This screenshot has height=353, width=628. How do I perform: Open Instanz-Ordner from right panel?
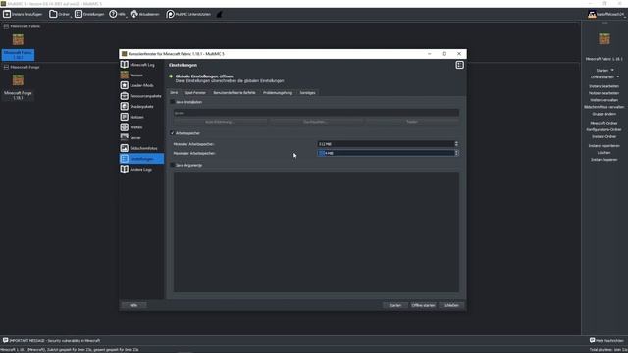pos(604,137)
